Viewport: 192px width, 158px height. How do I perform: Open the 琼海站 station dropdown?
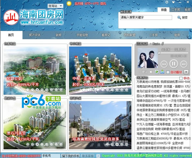(x=55, y=6)
